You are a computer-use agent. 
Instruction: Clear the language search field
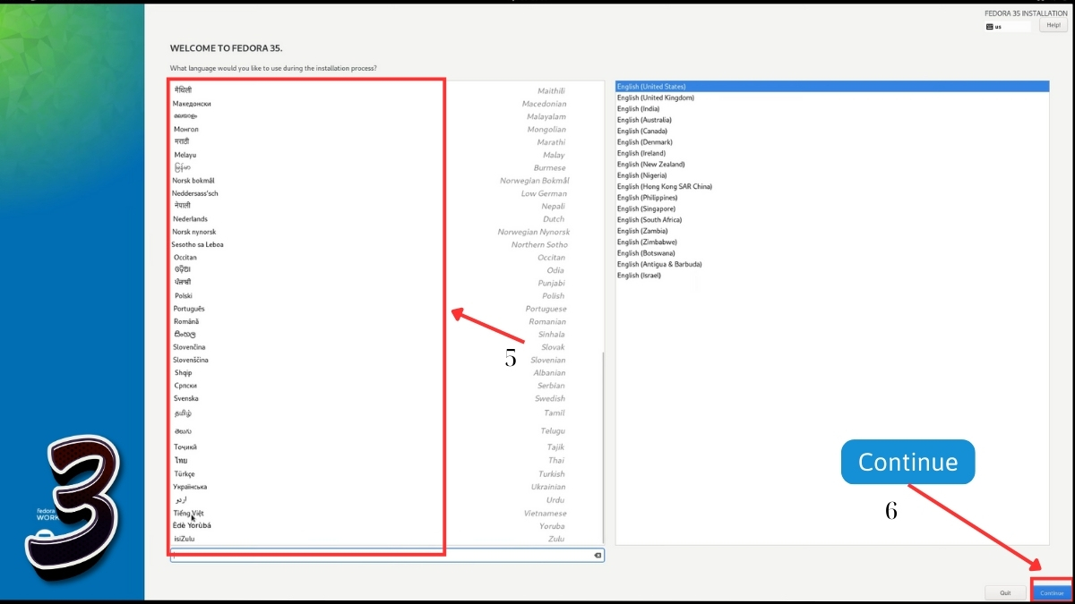point(597,556)
